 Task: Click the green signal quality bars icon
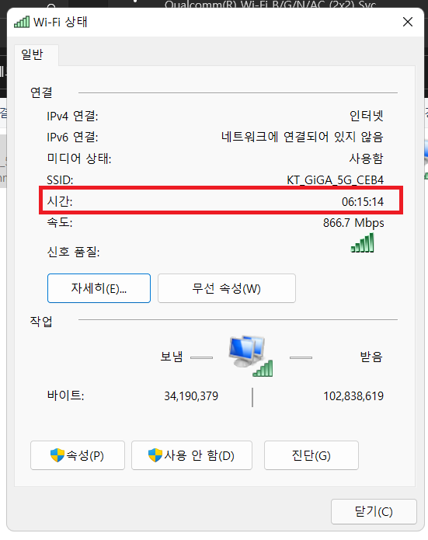click(362, 242)
